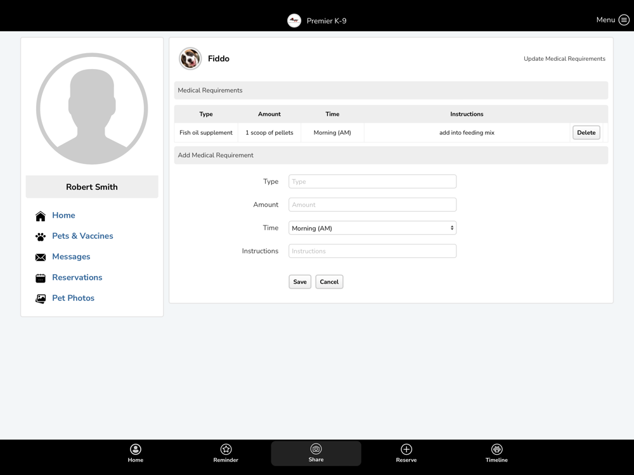Click the paw icon beside Pets & Vaccines

(41, 237)
